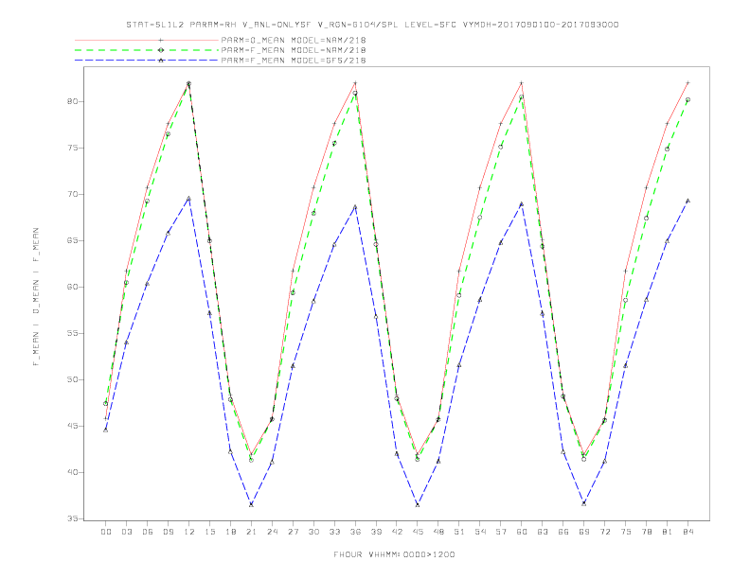The width and height of the screenshot is (750, 579).
Task: Click x-axis forecast hour label 30
Action: point(313,533)
